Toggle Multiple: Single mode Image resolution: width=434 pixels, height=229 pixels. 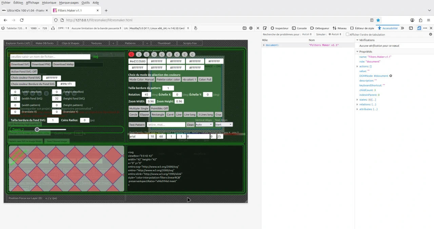[x=139, y=108]
